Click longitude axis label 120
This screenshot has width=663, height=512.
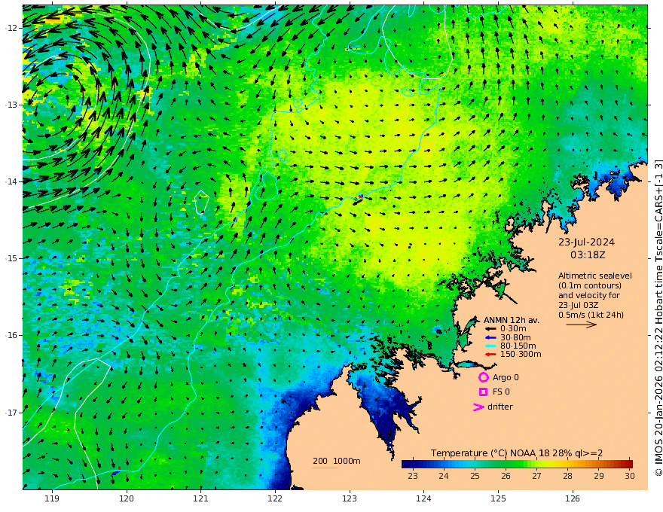(x=127, y=499)
